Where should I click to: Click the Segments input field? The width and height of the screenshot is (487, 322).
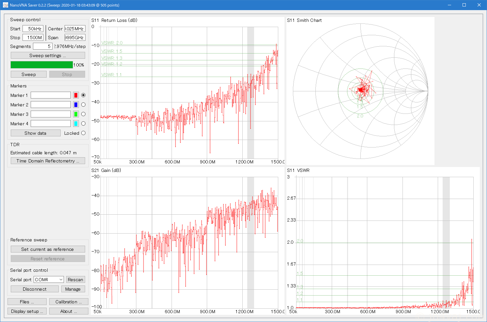(43, 46)
